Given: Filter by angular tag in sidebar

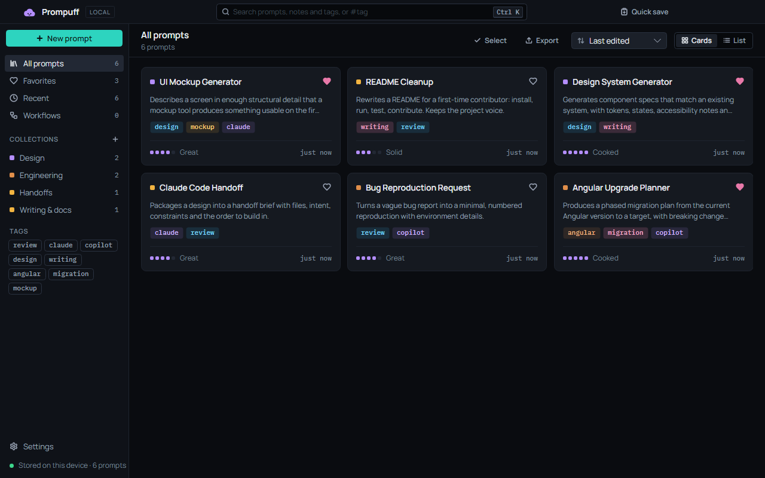Looking at the screenshot, I should pos(27,274).
